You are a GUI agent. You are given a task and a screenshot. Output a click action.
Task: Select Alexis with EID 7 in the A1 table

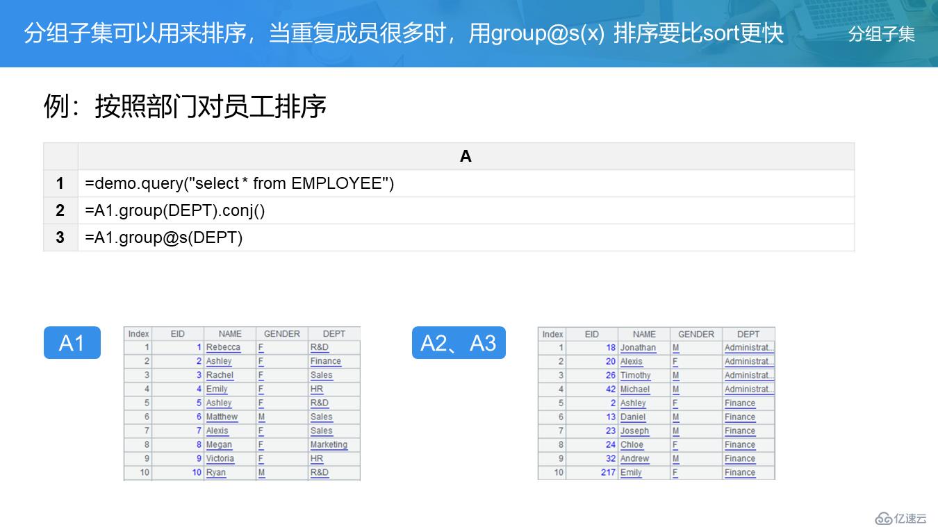tap(217, 430)
